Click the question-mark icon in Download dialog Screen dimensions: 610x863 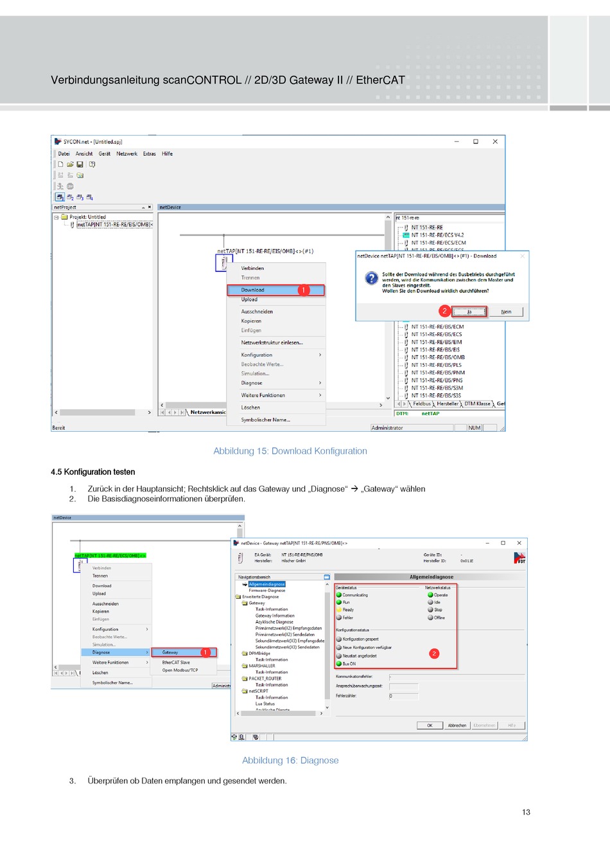coord(372,278)
